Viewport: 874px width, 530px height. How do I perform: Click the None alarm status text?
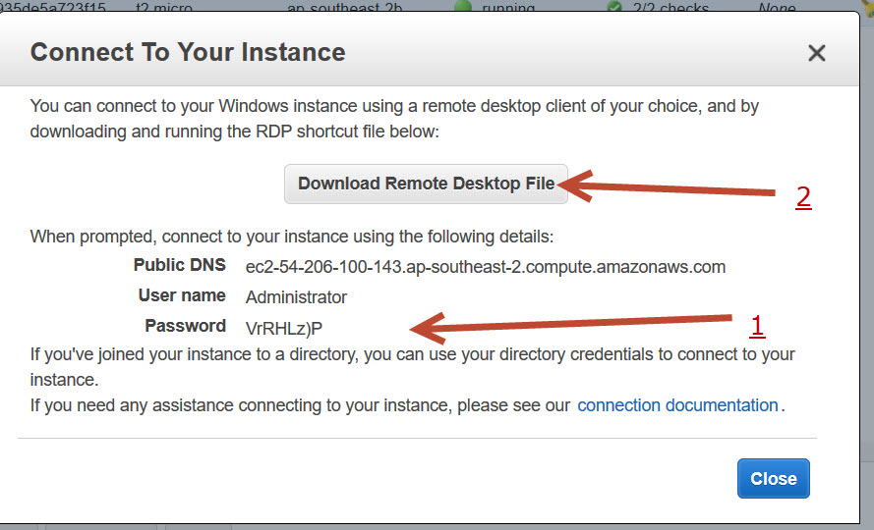click(777, 7)
